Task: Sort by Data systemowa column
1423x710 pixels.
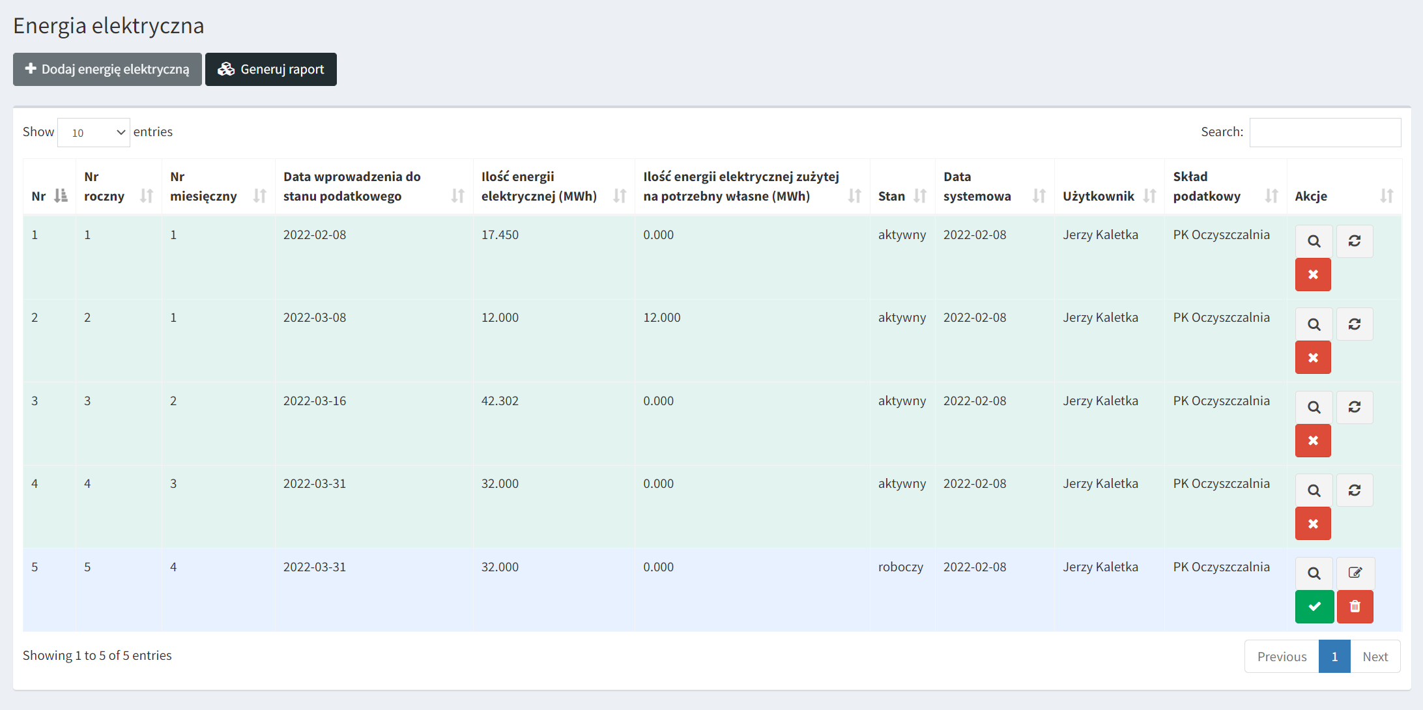Action: 994,187
